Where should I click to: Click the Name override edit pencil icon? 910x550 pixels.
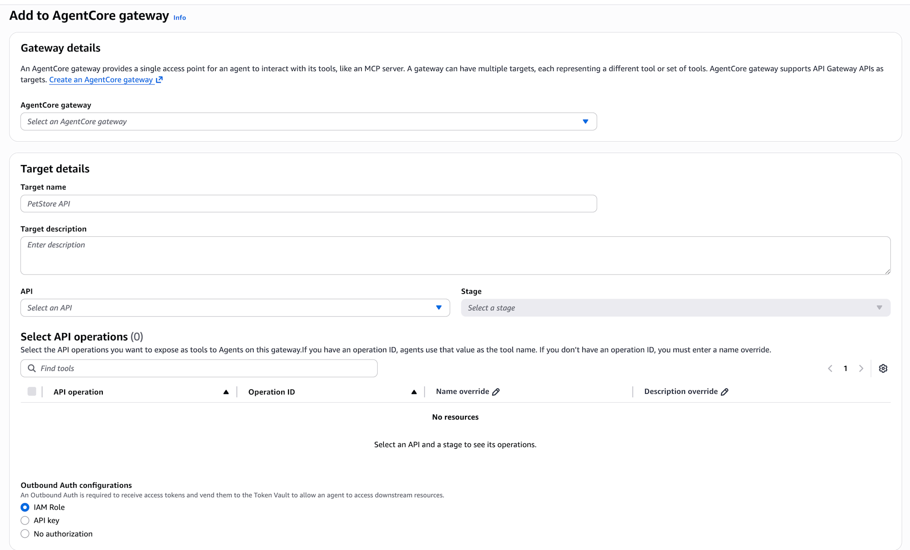[x=496, y=392]
